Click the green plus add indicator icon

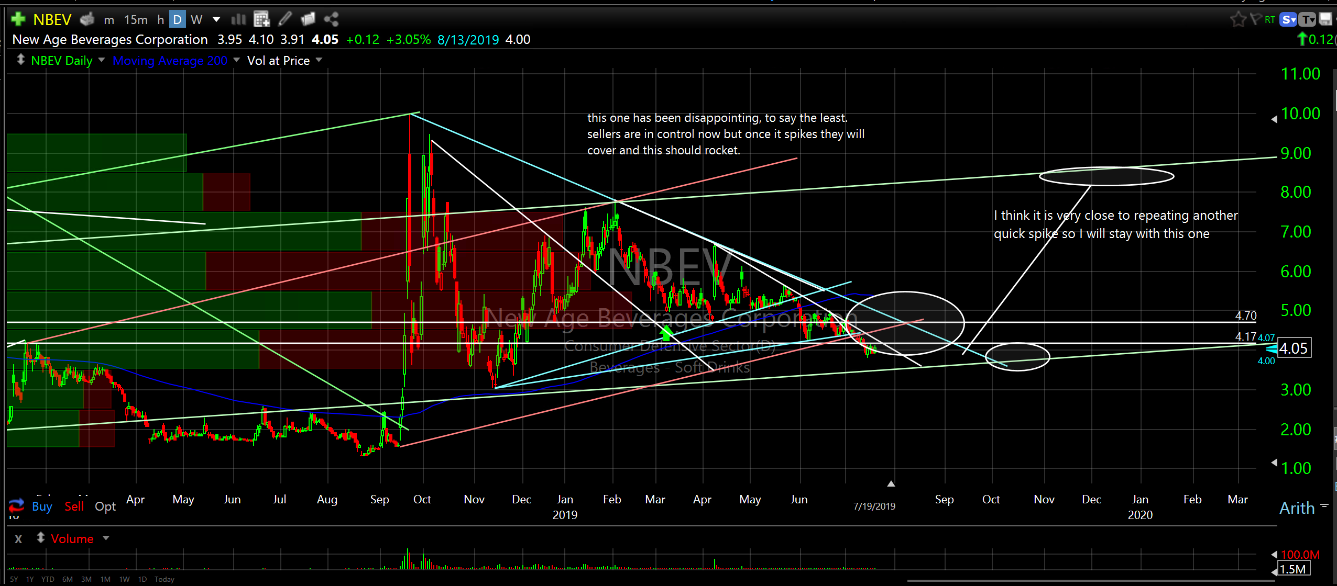pyautogui.click(x=18, y=19)
